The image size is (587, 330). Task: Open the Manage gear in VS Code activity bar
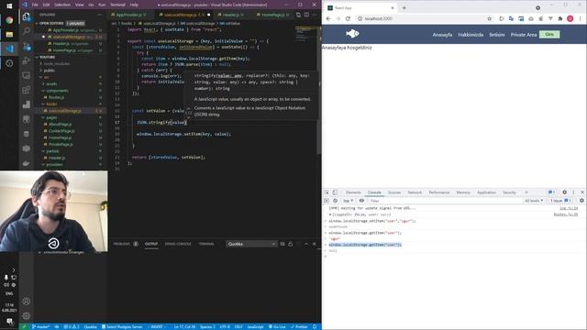pos(27,316)
